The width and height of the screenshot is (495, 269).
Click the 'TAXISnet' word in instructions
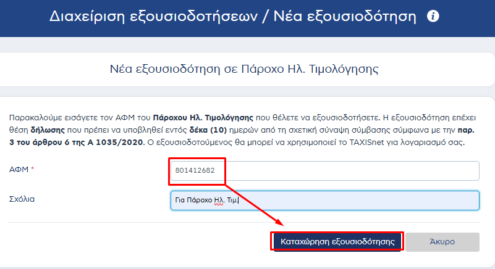366,143
